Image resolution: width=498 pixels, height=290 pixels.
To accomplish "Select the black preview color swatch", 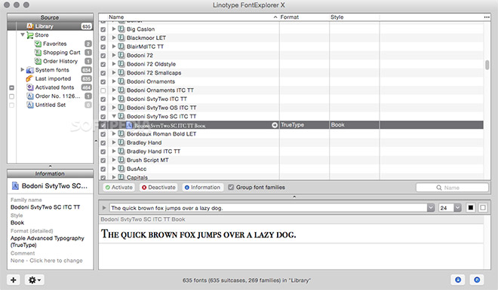I will click(x=471, y=208).
